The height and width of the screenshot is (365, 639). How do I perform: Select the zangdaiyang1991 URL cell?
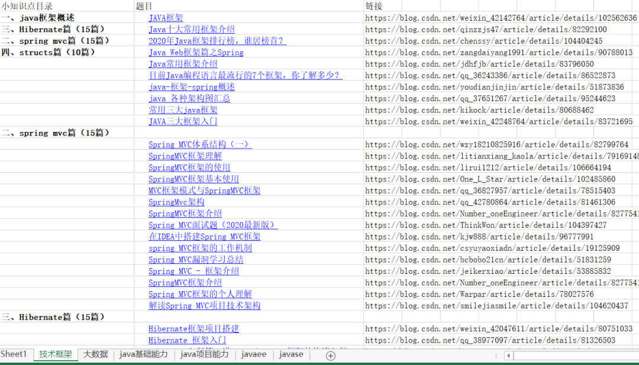click(x=499, y=53)
